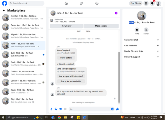Click the chat scrollbar up arrow
This screenshot has height=120, width=165.
click(119, 31)
